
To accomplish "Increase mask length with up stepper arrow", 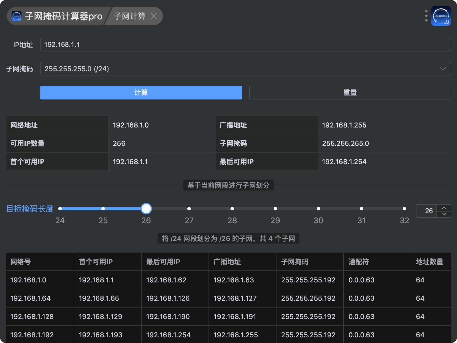I will [444, 208].
